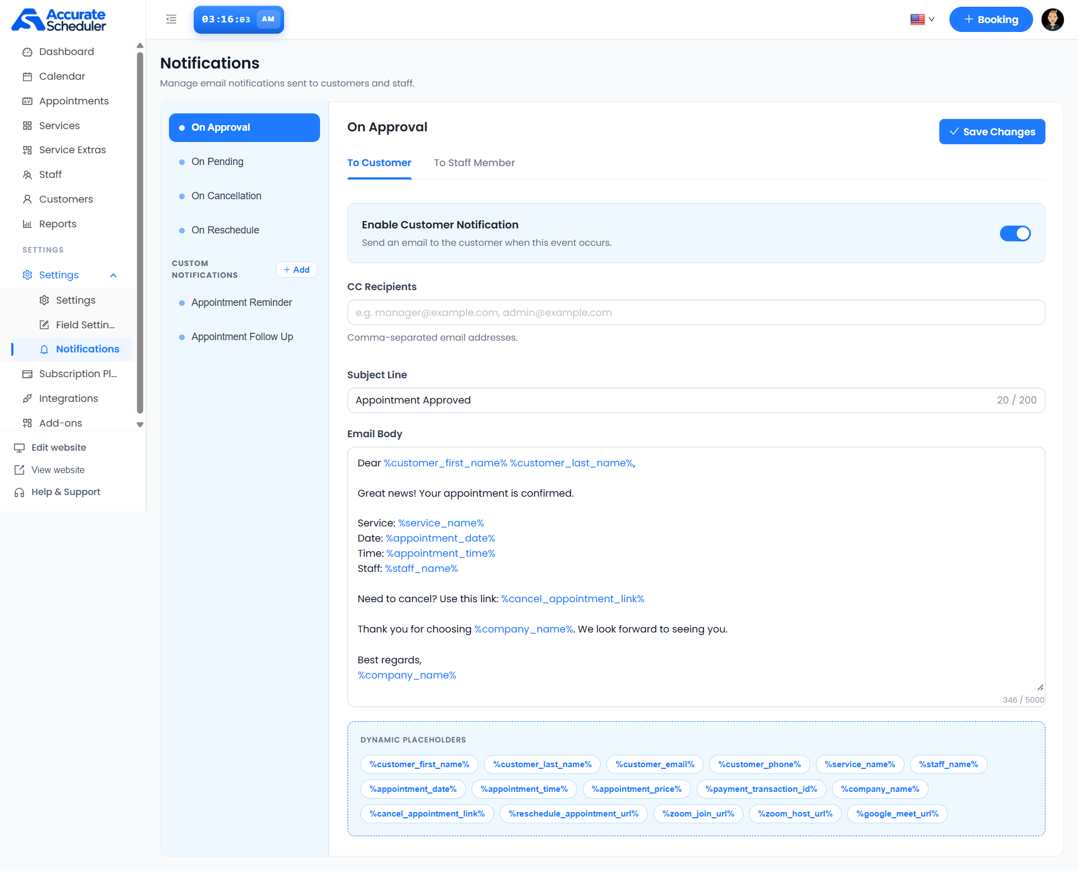
Task: Click inside the Email Body textarea
Action: click(x=696, y=577)
